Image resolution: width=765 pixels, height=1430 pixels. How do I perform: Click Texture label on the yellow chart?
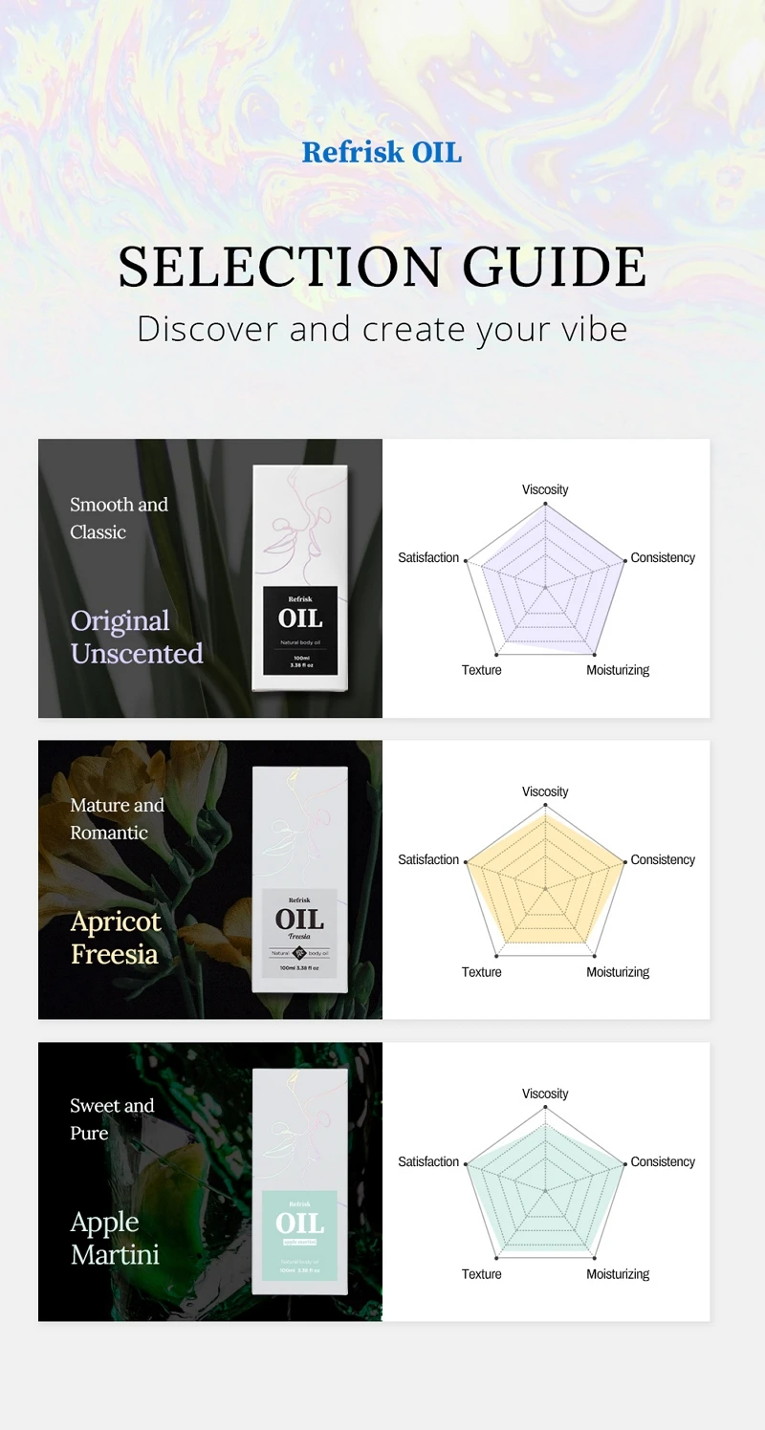482,972
